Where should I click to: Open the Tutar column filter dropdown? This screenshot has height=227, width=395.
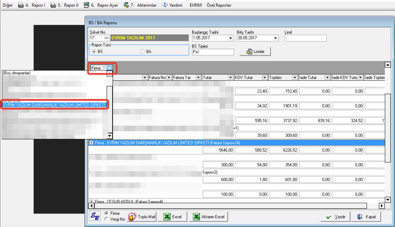231,78
